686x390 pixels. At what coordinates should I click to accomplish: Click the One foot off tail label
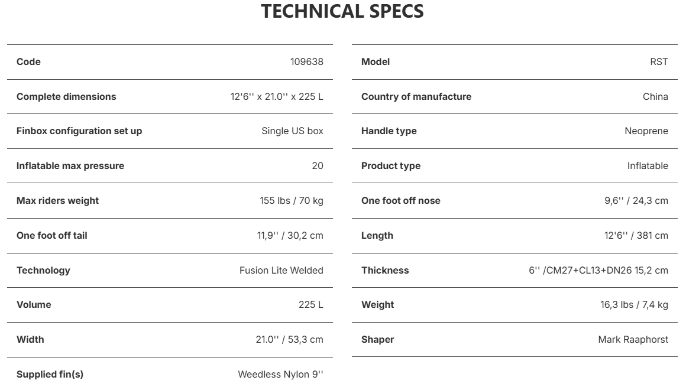pos(52,235)
